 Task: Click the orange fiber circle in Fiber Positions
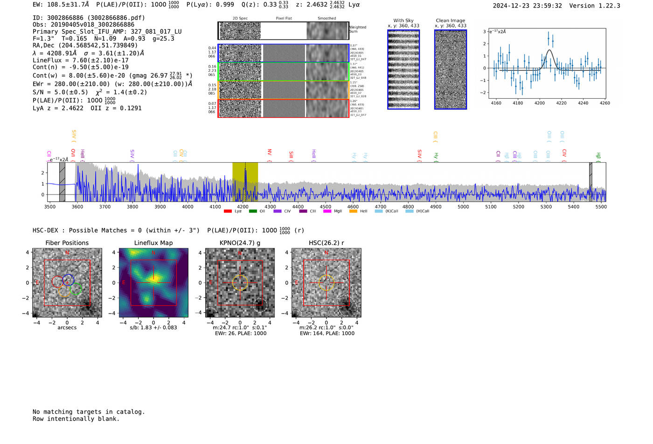point(65,291)
